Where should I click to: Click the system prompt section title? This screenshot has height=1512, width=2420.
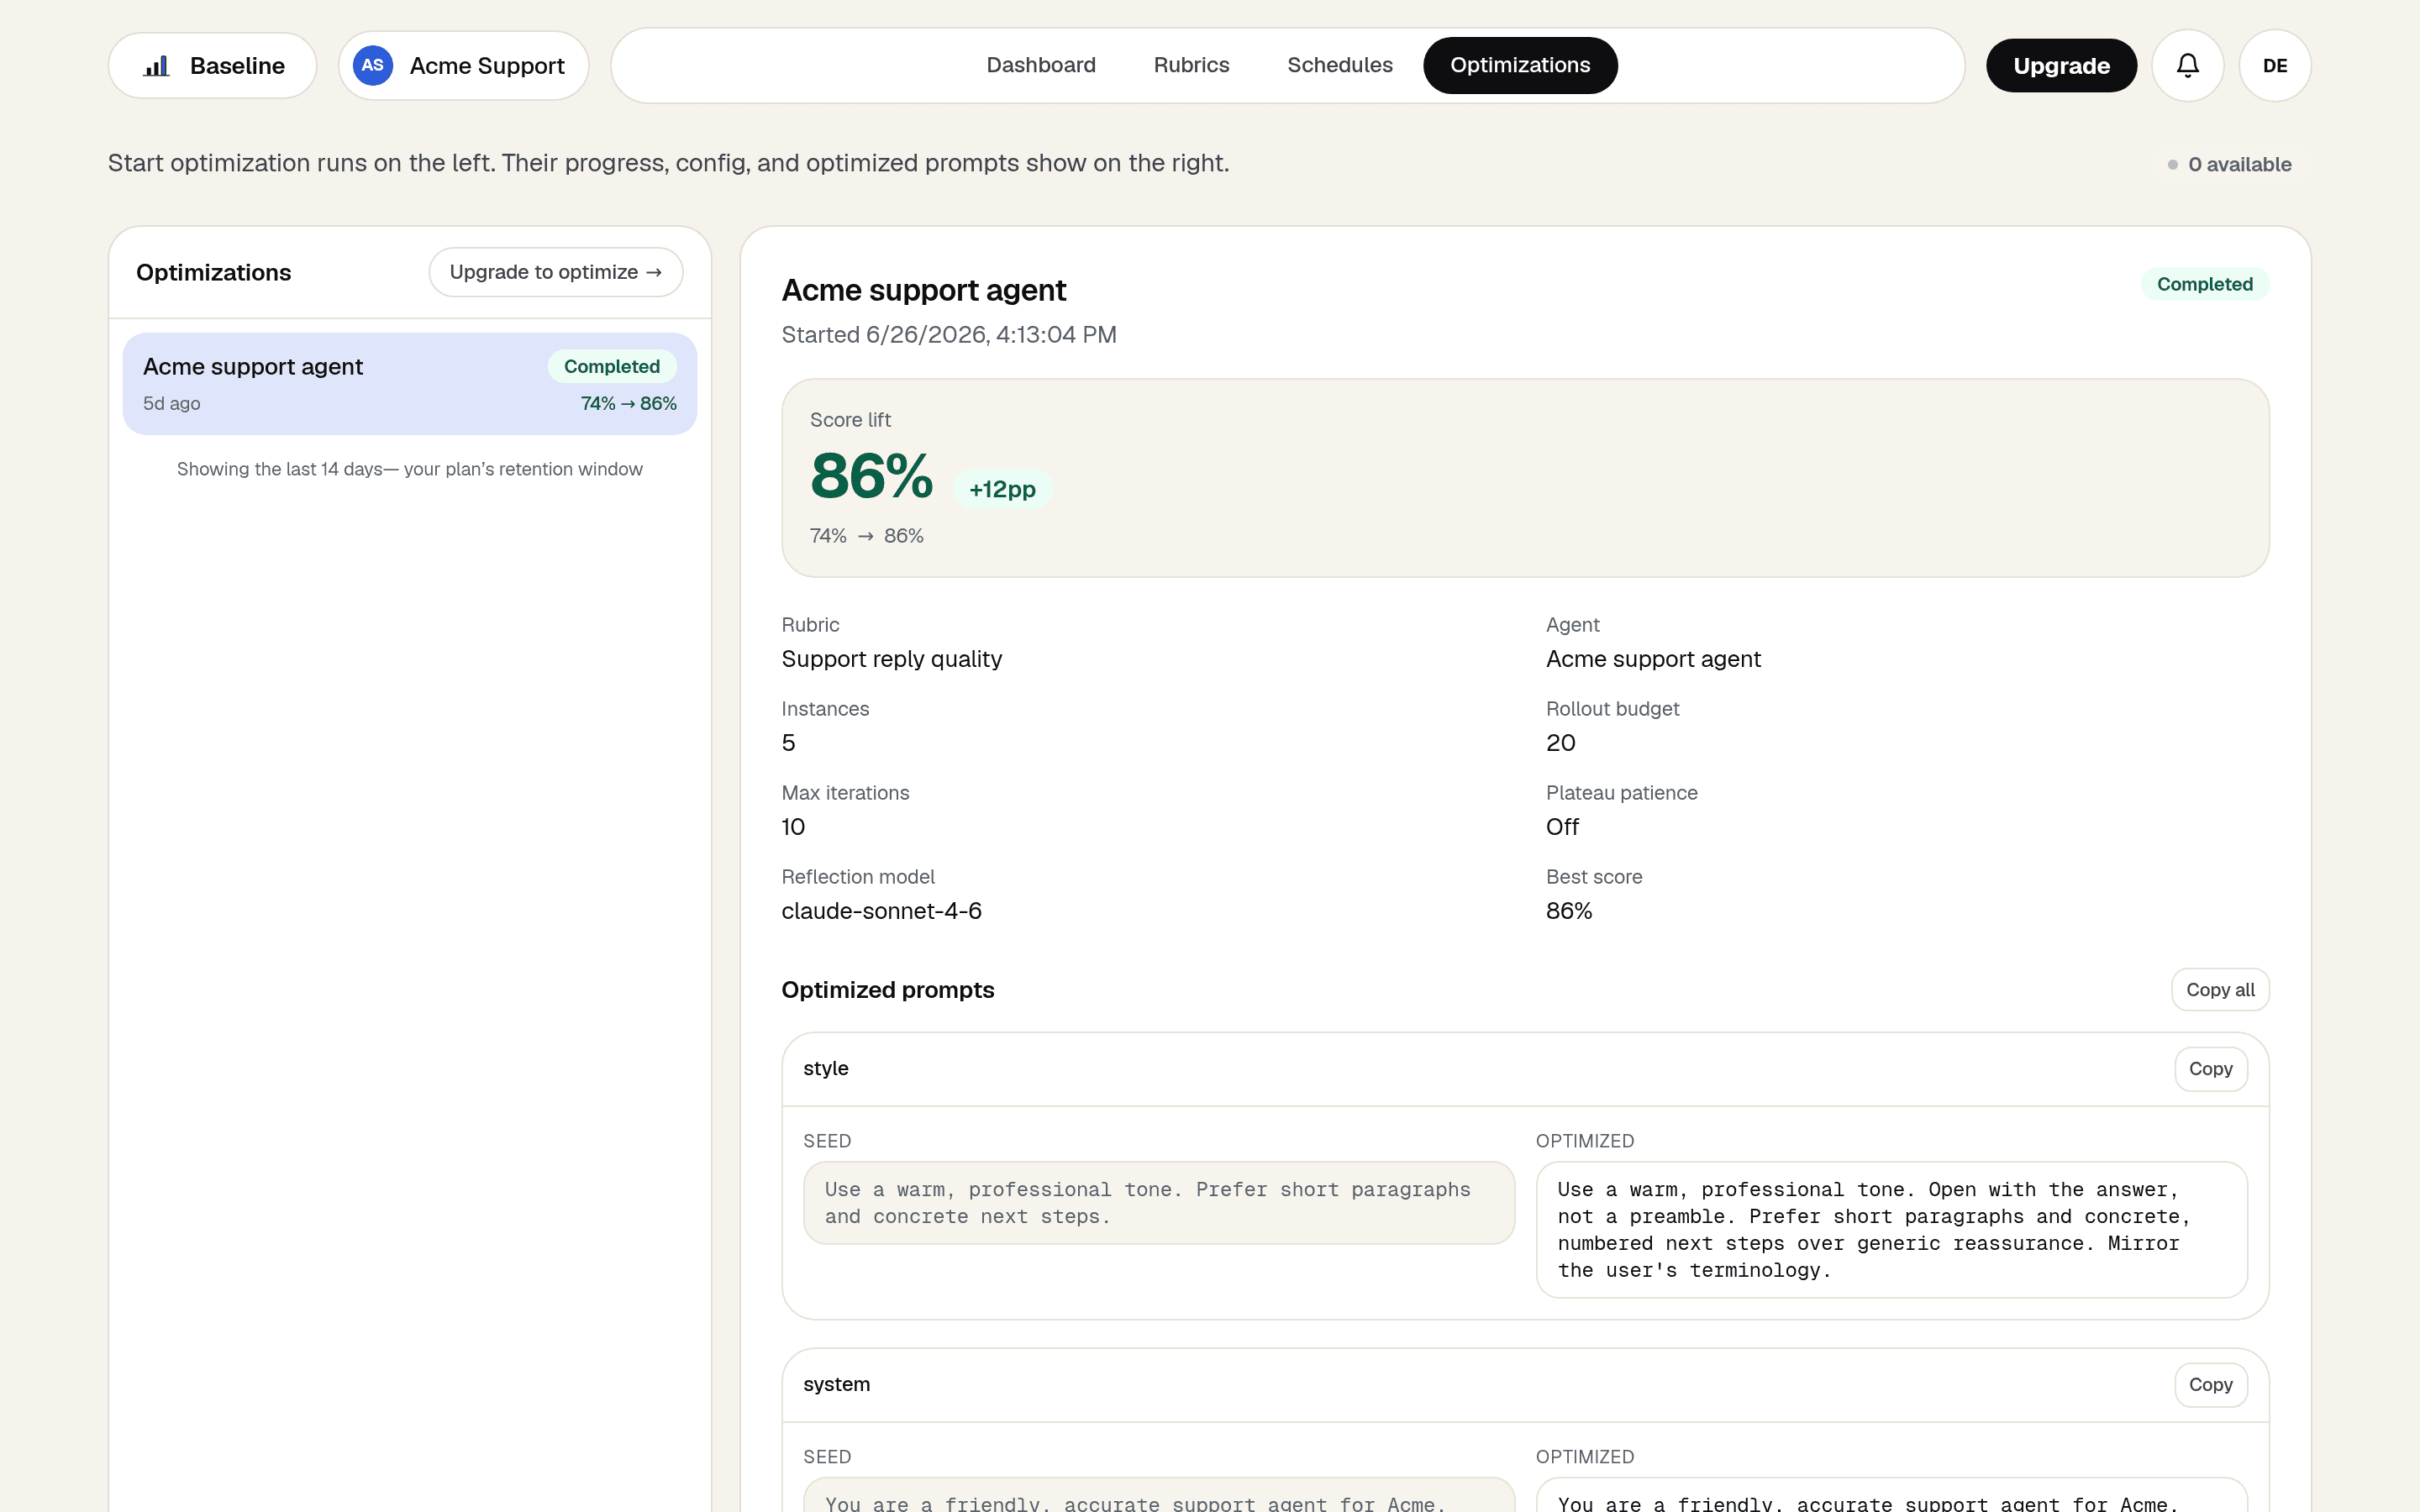click(836, 1384)
